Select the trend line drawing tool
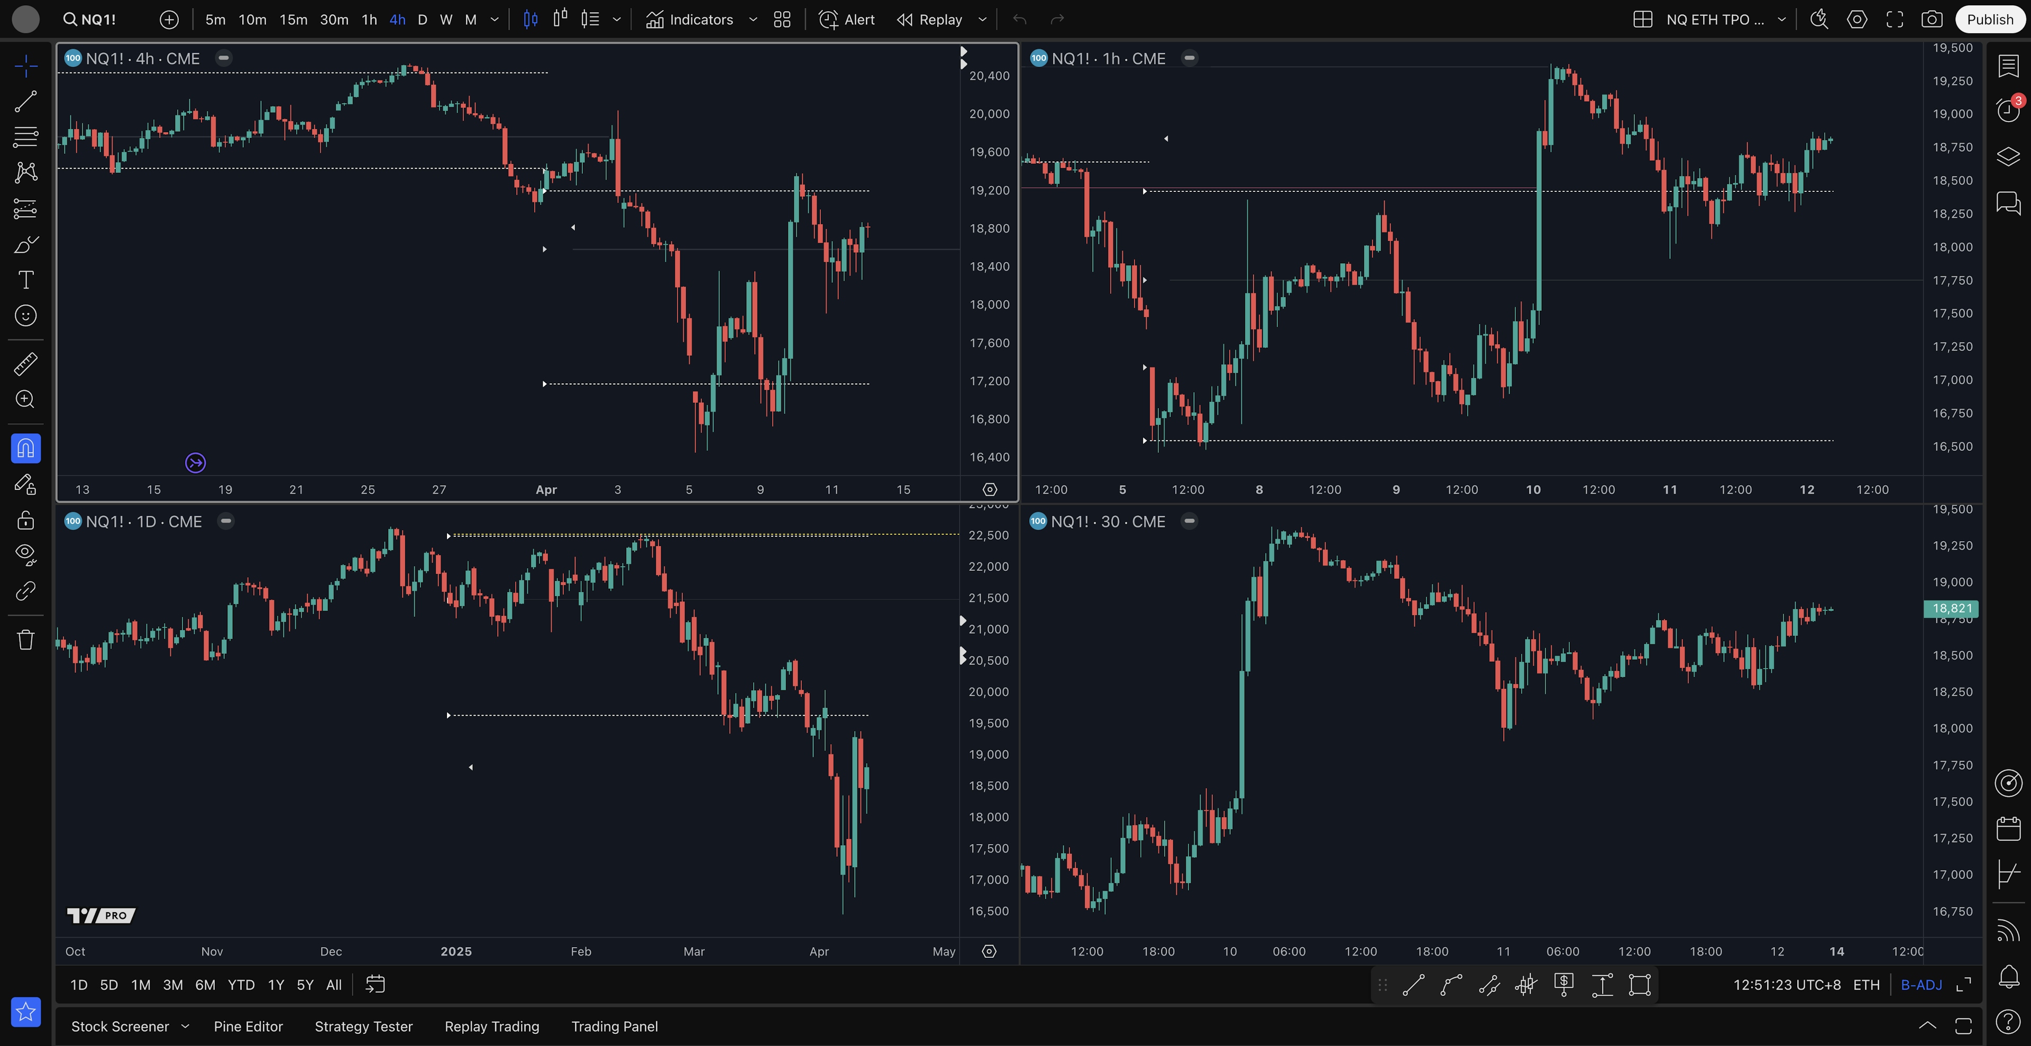The width and height of the screenshot is (2031, 1046). click(25, 101)
